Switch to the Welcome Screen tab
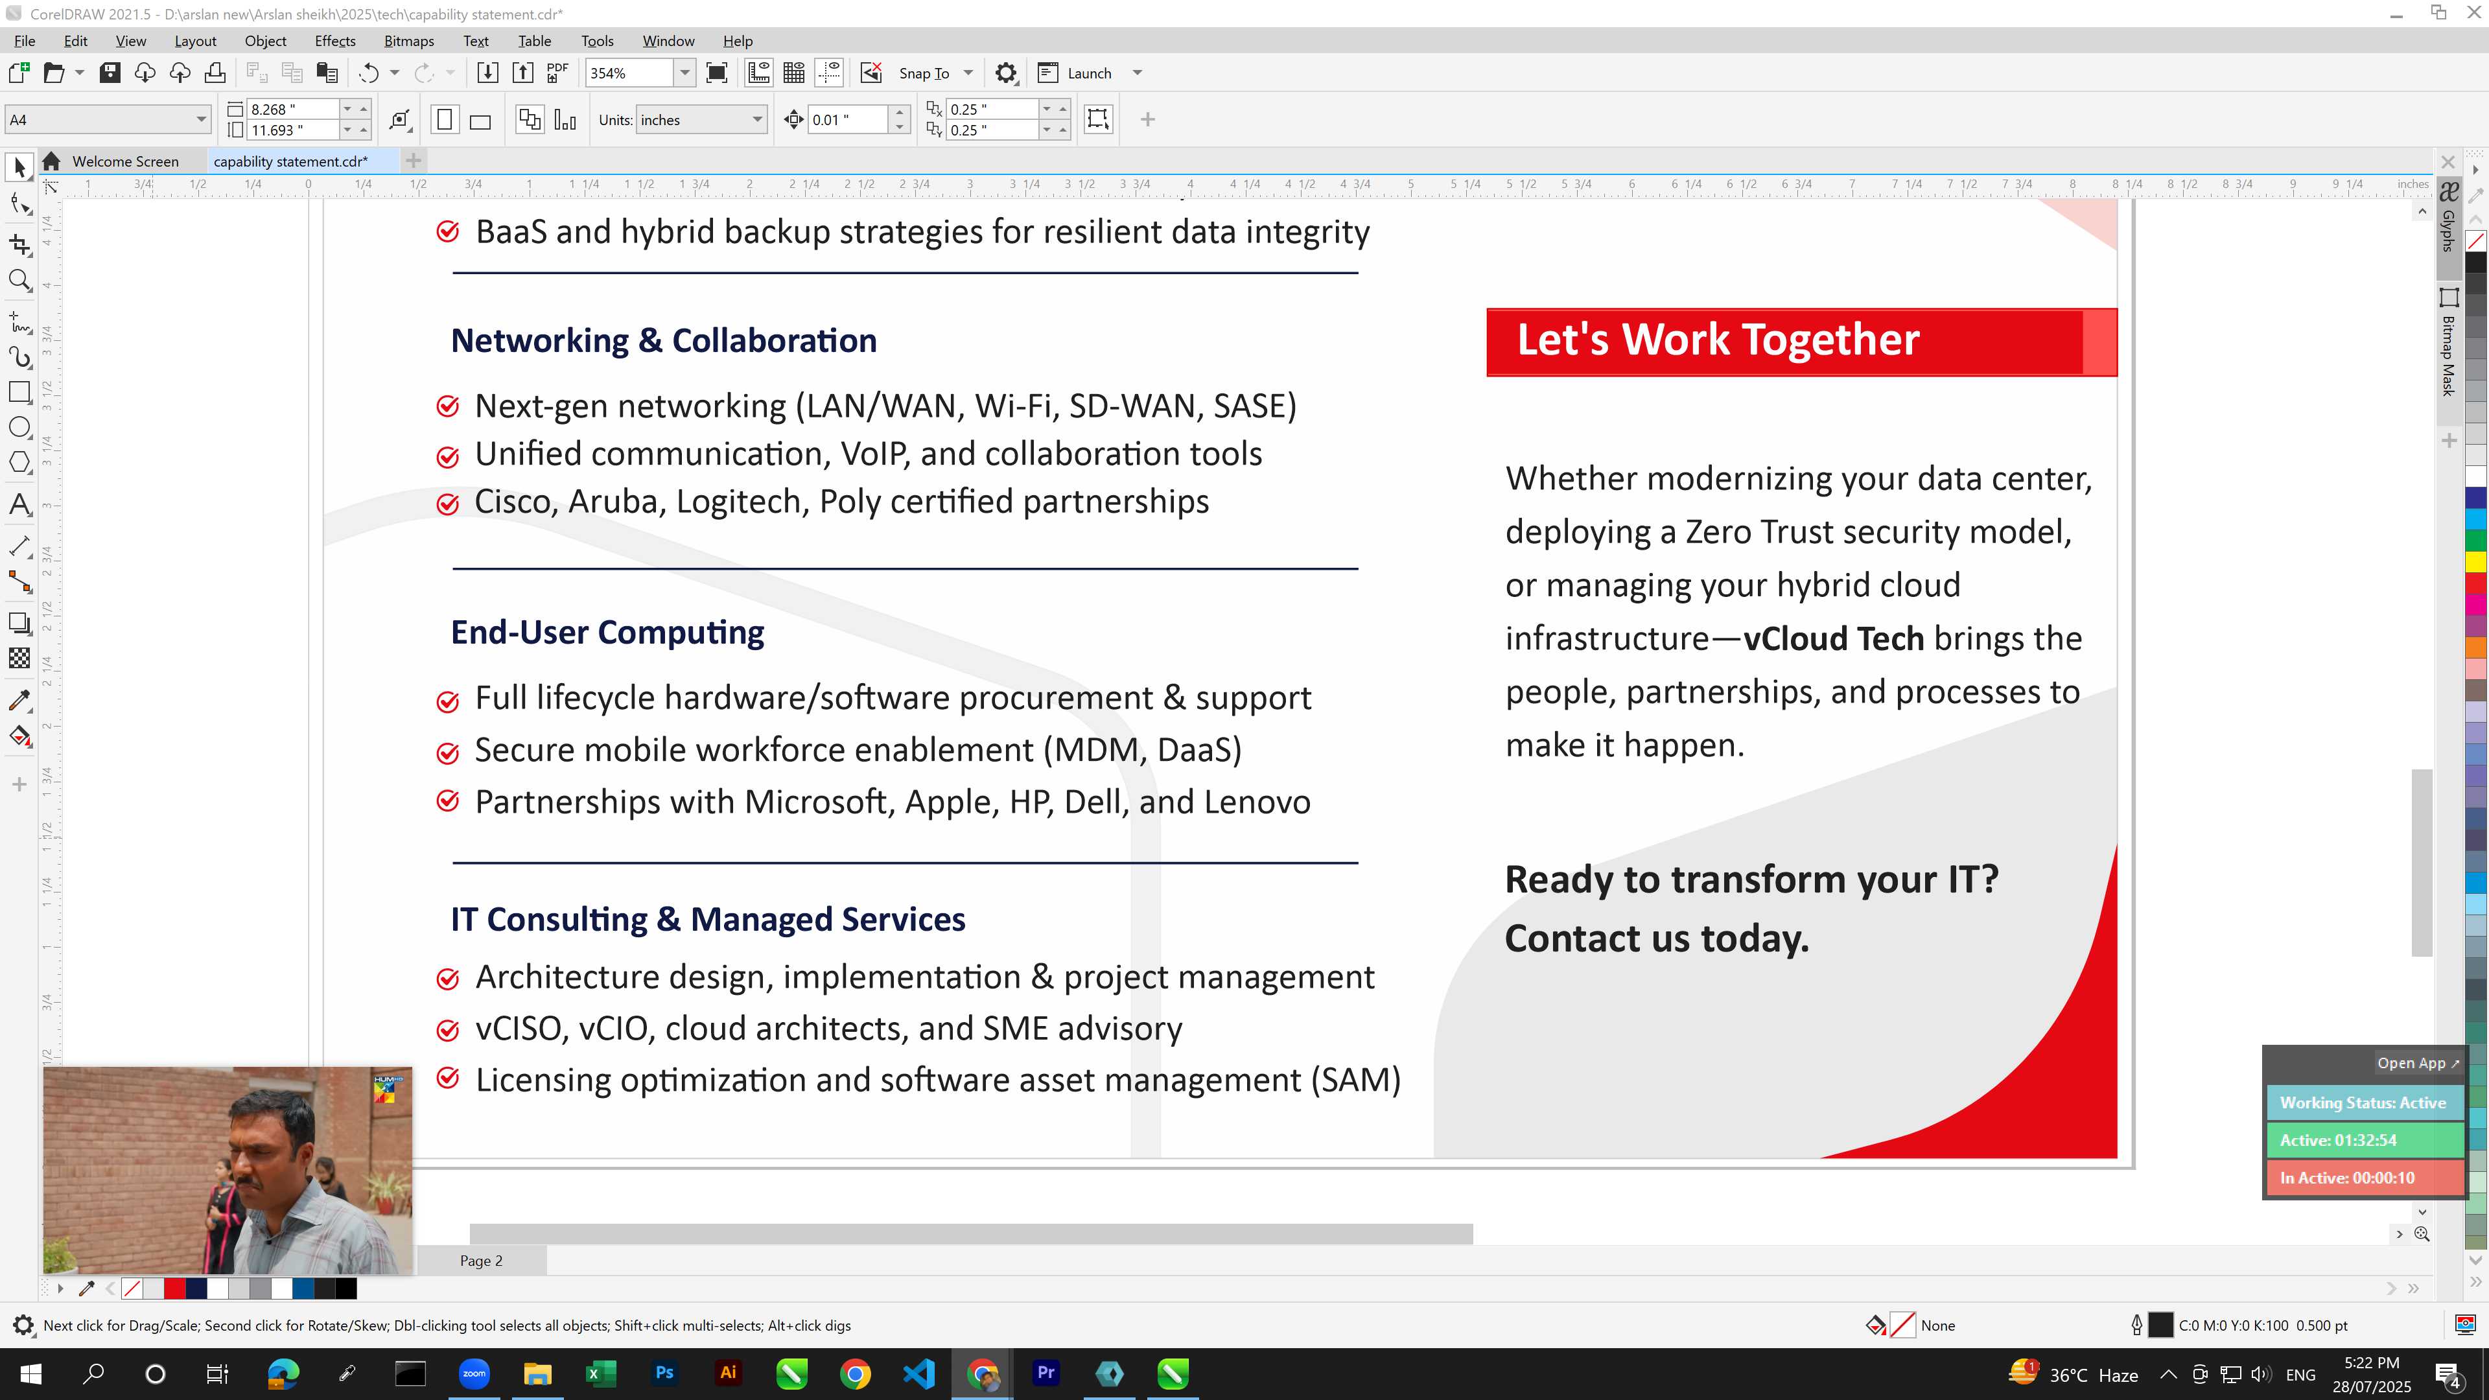Image resolution: width=2489 pixels, height=1400 pixels. click(124, 161)
